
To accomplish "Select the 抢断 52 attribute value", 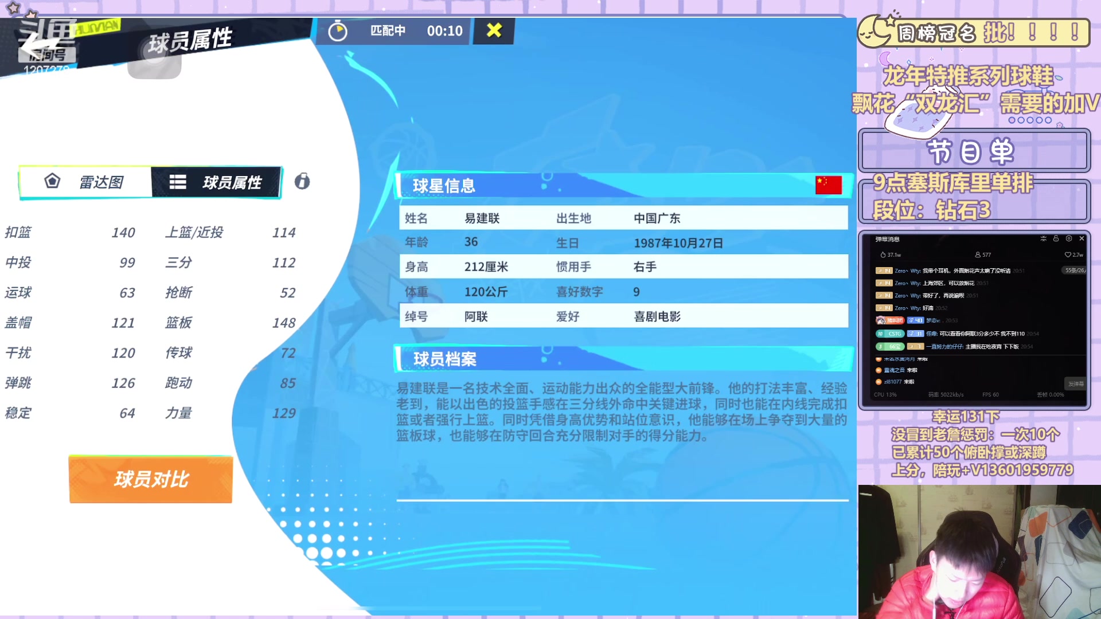I will (288, 293).
